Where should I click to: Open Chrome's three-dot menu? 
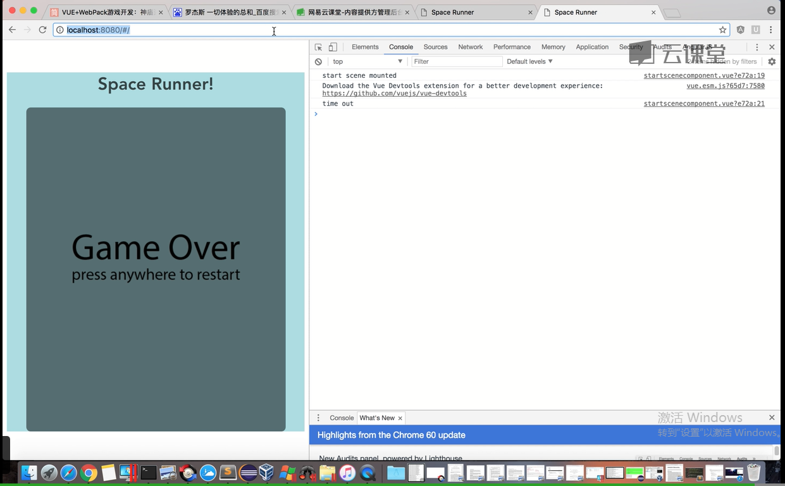click(x=770, y=30)
